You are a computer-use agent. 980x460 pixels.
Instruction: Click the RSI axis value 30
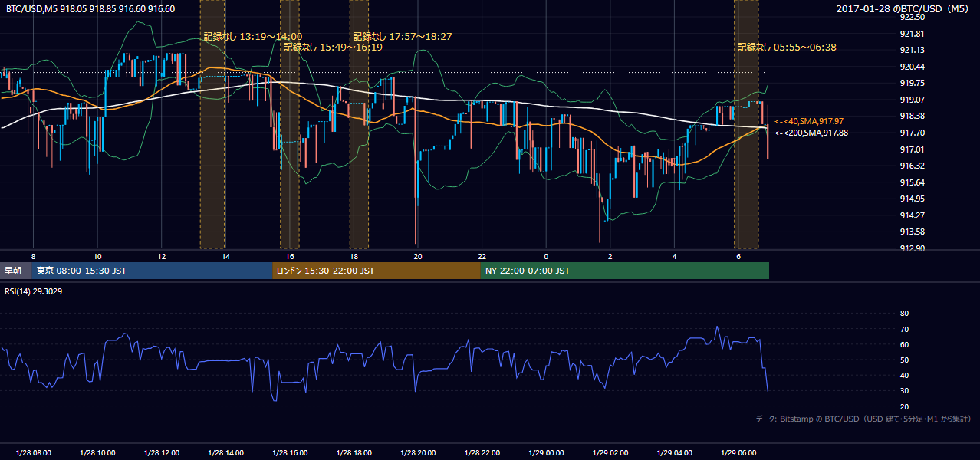904,391
